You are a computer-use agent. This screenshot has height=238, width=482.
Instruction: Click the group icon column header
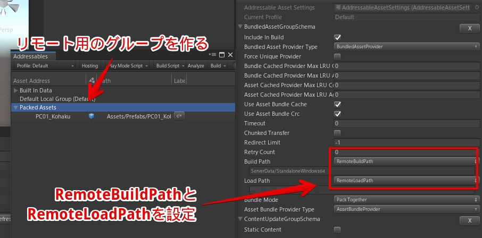coord(92,80)
